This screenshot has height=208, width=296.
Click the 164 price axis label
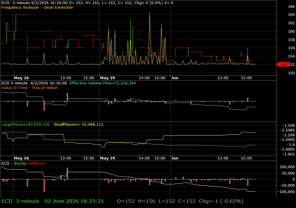[x=291, y=14]
